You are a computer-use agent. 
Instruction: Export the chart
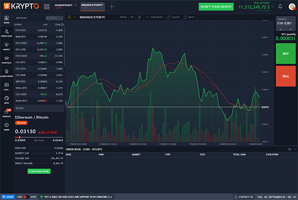(x=173, y=17)
